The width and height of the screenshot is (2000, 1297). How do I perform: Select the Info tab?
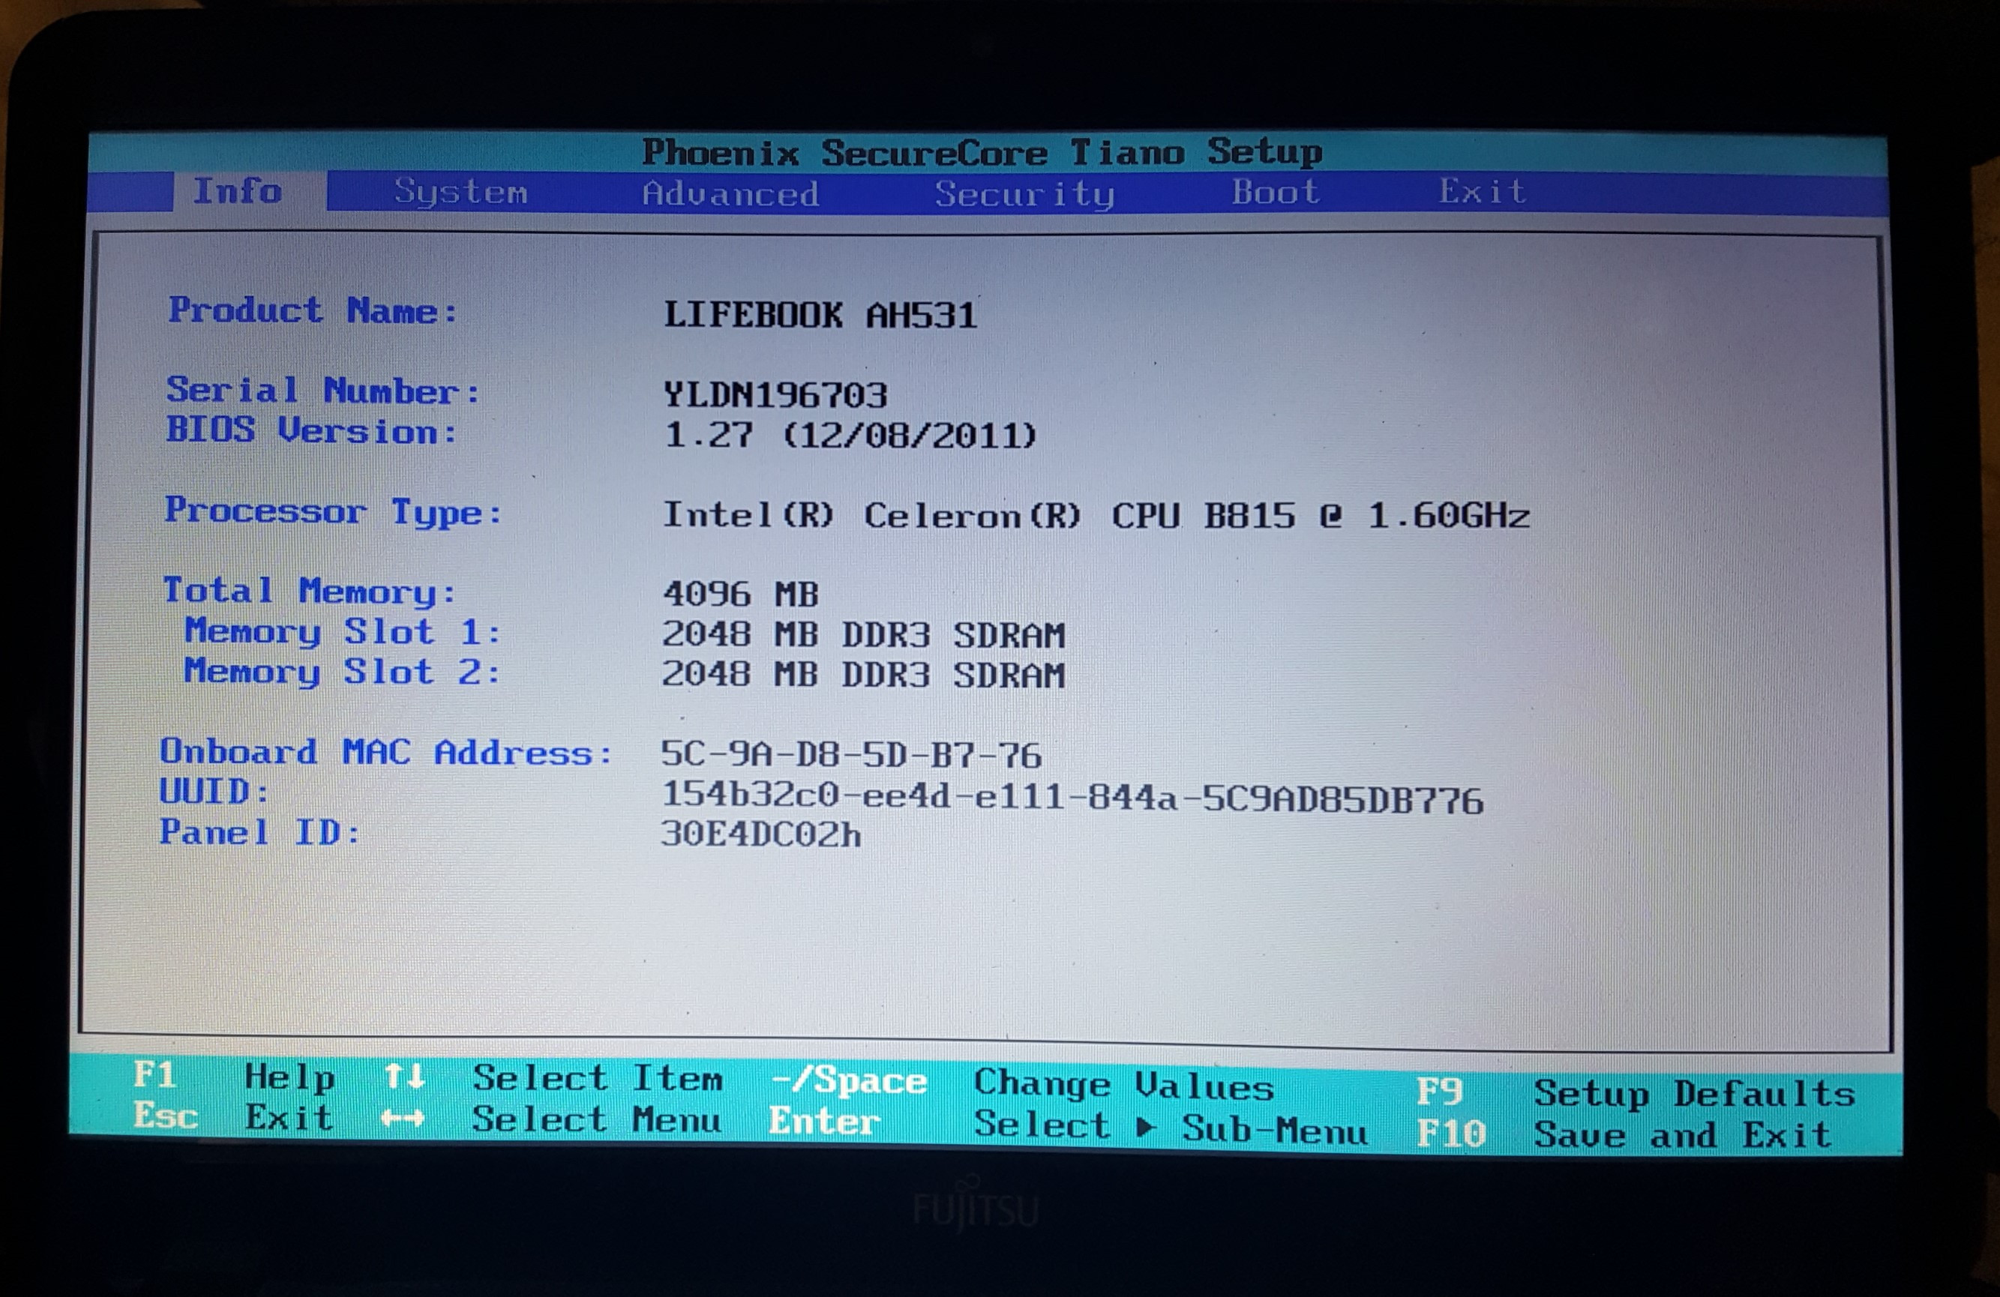tap(238, 193)
